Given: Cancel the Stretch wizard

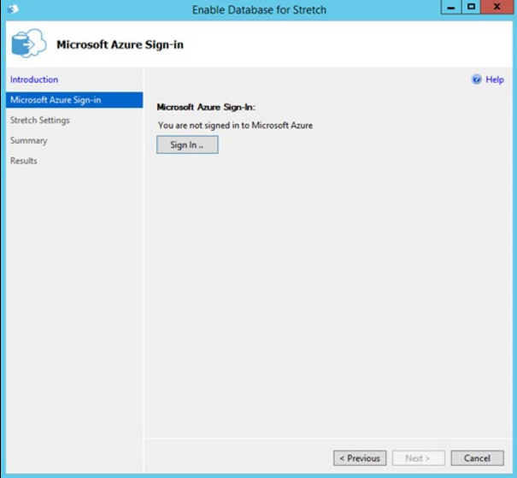Looking at the screenshot, I should [477, 457].
